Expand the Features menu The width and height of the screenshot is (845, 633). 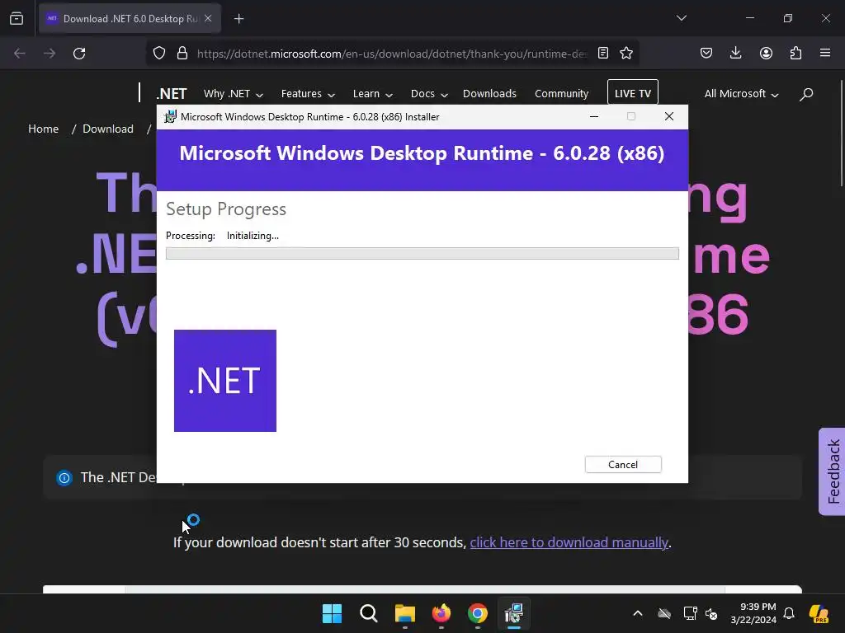308,94
